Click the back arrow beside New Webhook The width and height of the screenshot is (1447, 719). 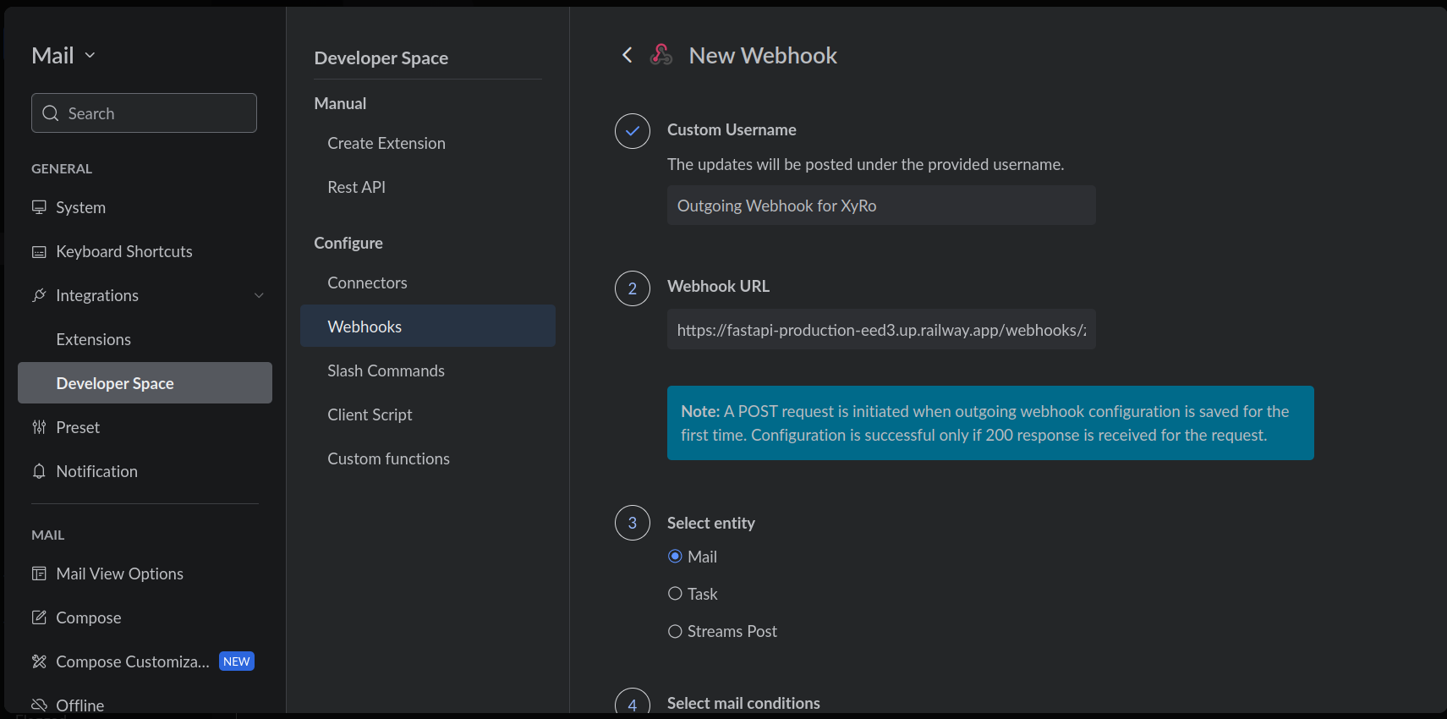(x=627, y=55)
